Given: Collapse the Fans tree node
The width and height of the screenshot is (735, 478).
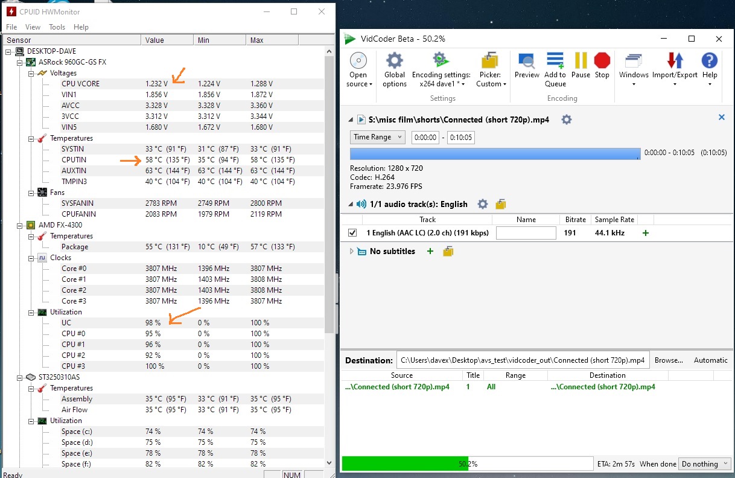Looking at the screenshot, I should (31, 193).
